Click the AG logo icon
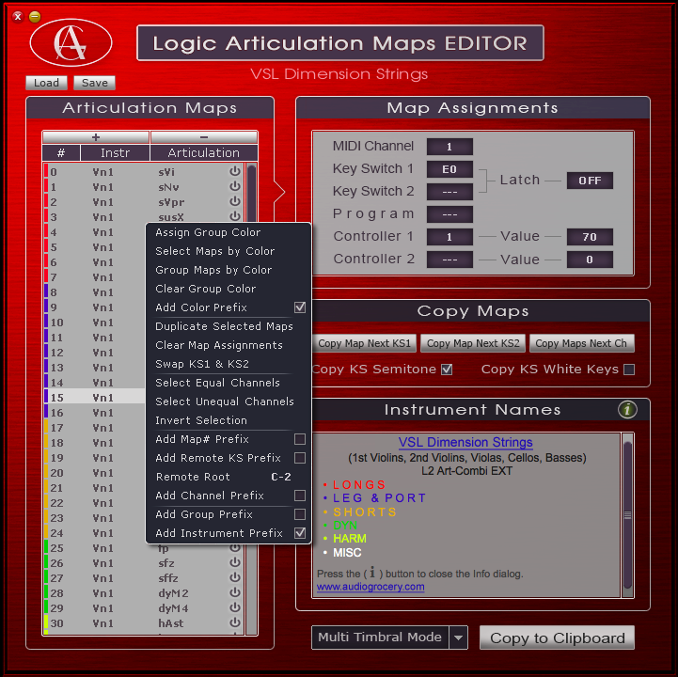This screenshot has width=678, height=677. [x=71, y=42]
